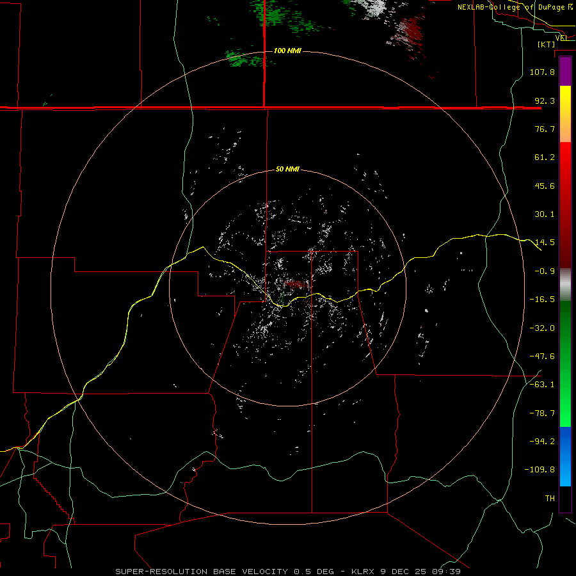Click the 30.1 velocity scale label
This screenshot has width=576, height=576.
pyautogui.click(x=545, y=214)
